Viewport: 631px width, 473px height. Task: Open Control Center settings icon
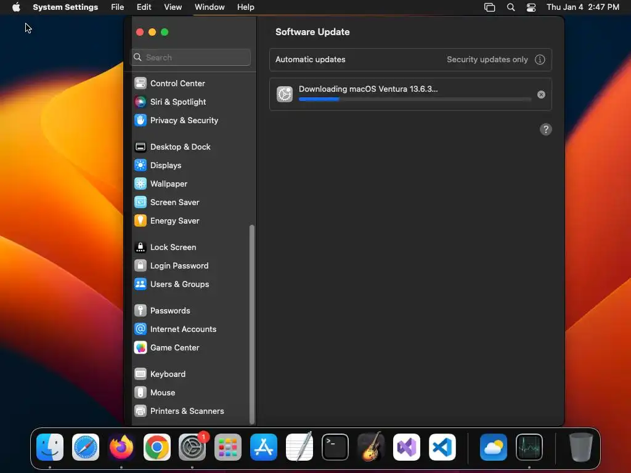(140, 83)
